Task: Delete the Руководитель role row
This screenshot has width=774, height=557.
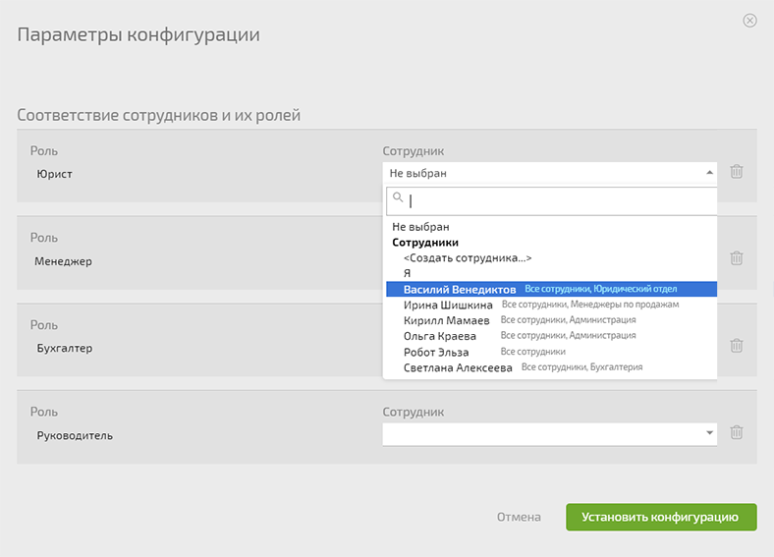Action: tap(737, 432)
